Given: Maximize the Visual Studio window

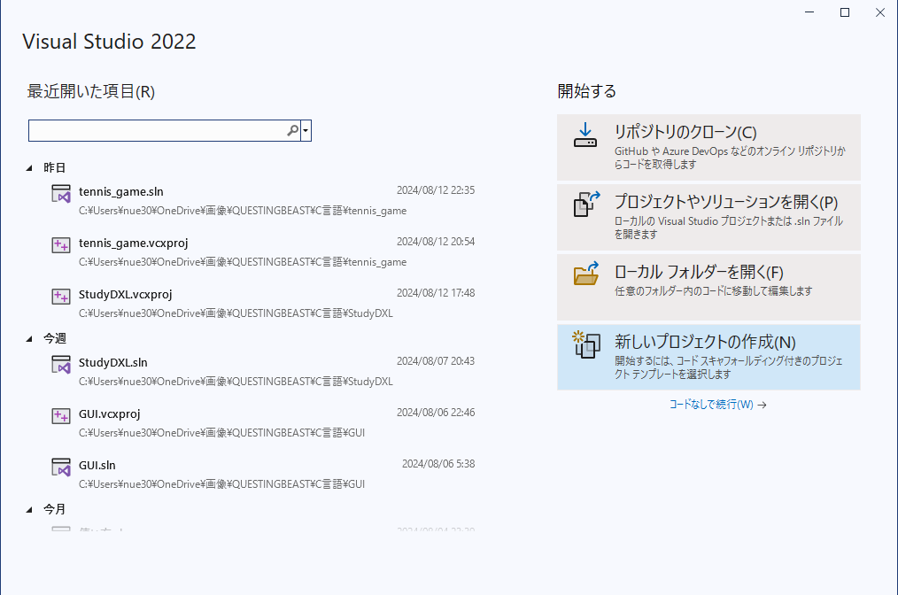Looking at the screenshot, I should (844, 12).
